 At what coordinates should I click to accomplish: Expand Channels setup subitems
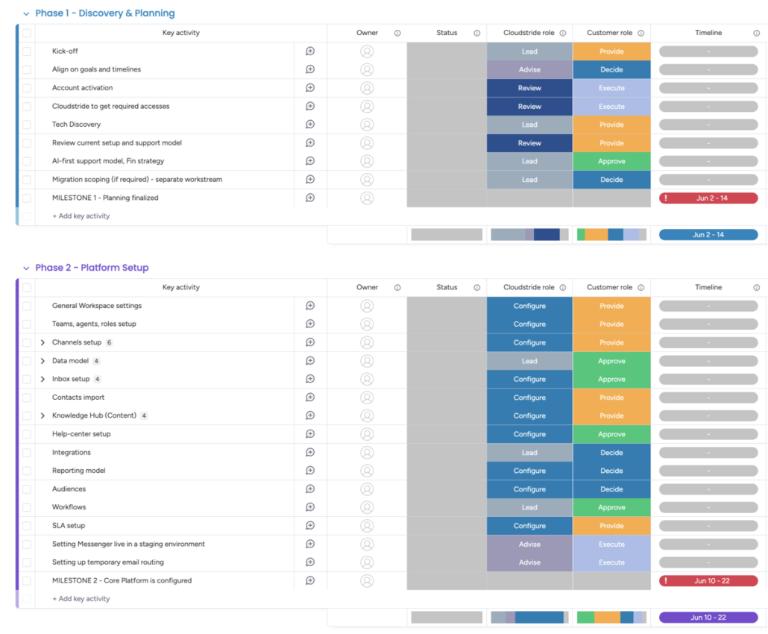tap(43, 342)
